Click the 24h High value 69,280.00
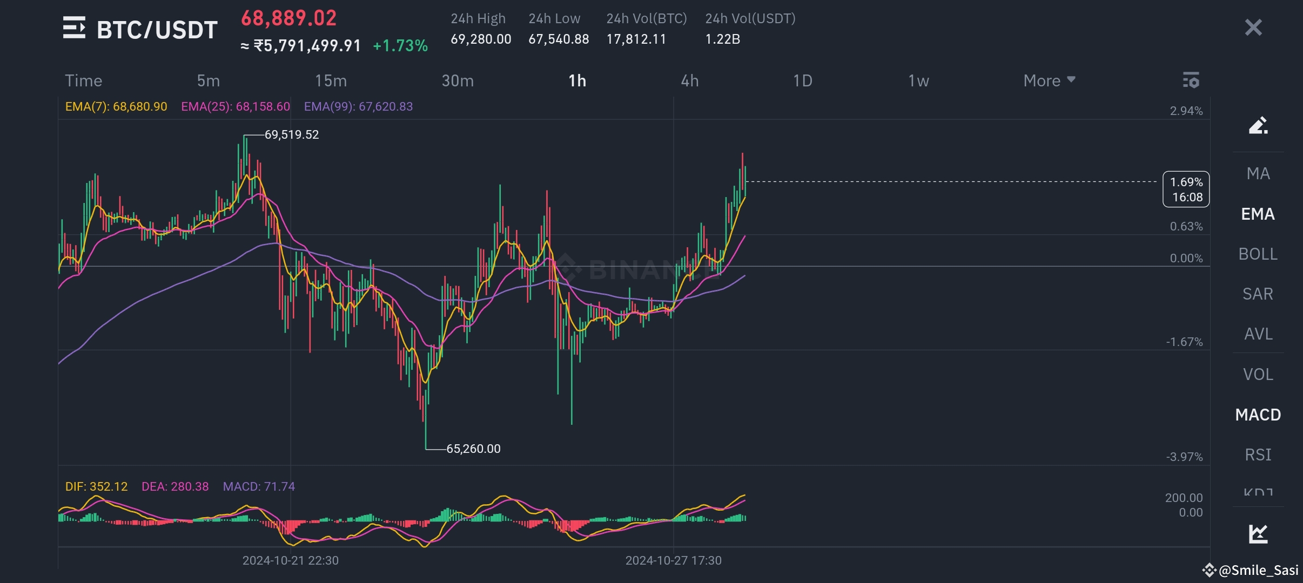Viewport: 1303px width, 583px height. point(480,38)
